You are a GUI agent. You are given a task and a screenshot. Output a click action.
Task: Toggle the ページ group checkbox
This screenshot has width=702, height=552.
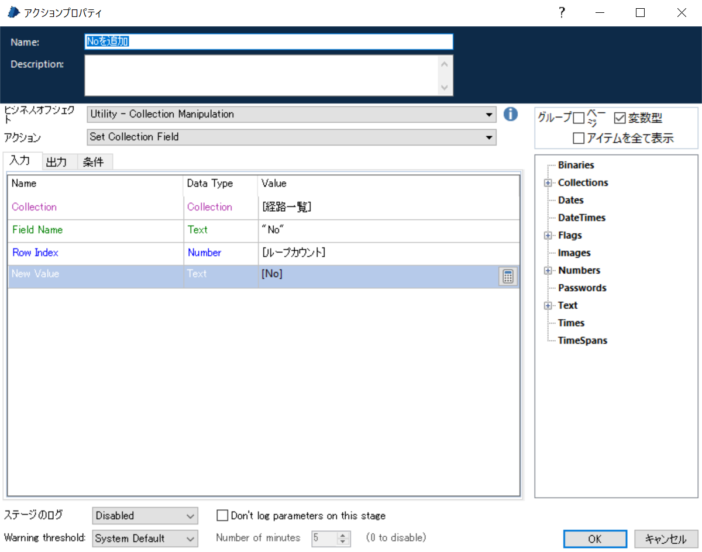[x=579, y=119]
